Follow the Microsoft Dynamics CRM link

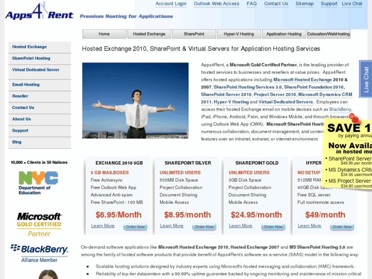[x=325, y=95]
